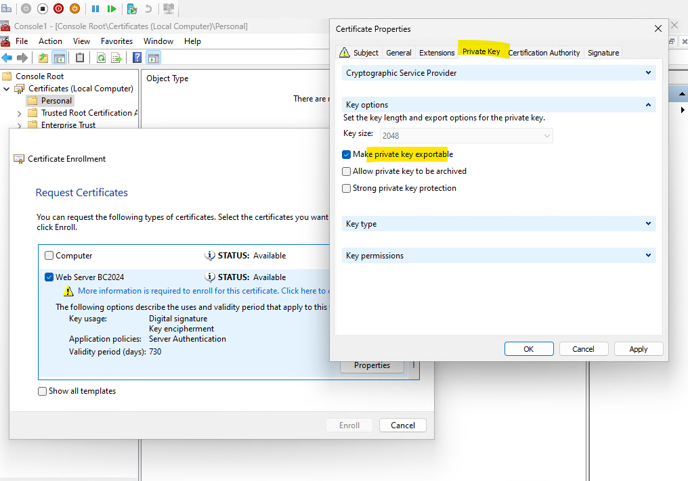688x481 pixels.
Task: Check Allow private key to be archived
Action: click(x=346, y=171)
